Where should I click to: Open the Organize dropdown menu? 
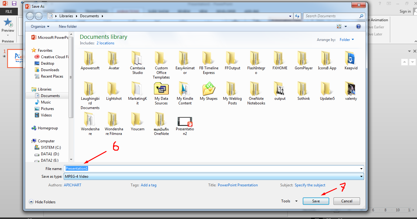coord(40,26)
